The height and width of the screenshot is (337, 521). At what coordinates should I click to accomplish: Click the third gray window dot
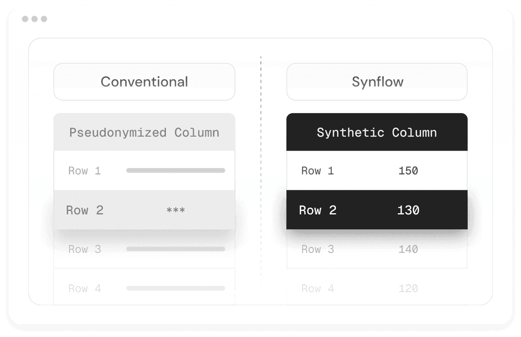pos(44,19)
